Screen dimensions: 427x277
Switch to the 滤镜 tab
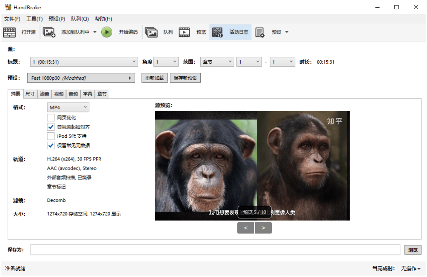[44, 94]
